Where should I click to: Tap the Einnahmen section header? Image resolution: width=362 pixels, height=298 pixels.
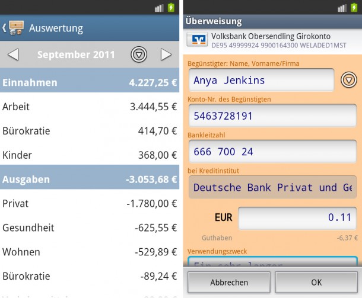tap(90, 83)
